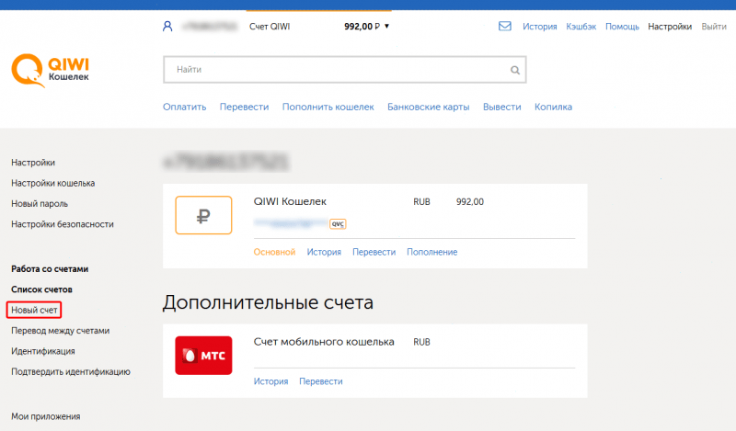Open Настройки безопасности in sidebar
Screen dimensions: 736x431
pos(63,224)
